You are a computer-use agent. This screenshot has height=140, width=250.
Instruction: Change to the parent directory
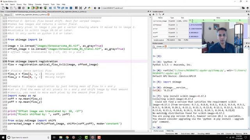tap(247, 8)
